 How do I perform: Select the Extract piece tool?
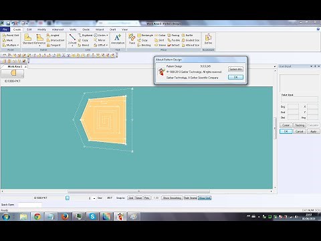click(x=173, y=45)
